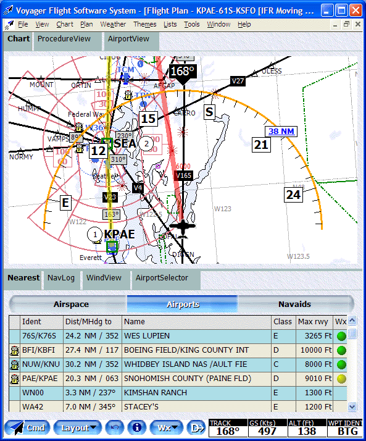This screenshot has width=366, height=441.
Task: Open the AirportSelector tab
Action: click(165, 280)
